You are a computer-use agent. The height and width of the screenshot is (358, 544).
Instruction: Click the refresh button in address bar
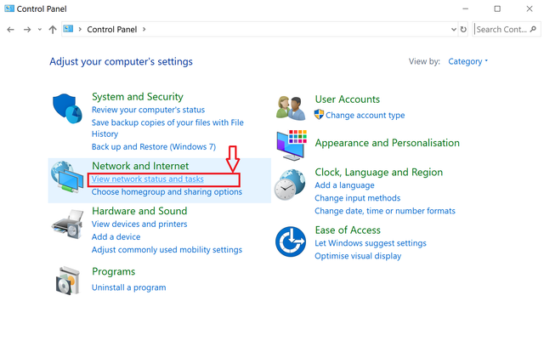pos(463,29)
